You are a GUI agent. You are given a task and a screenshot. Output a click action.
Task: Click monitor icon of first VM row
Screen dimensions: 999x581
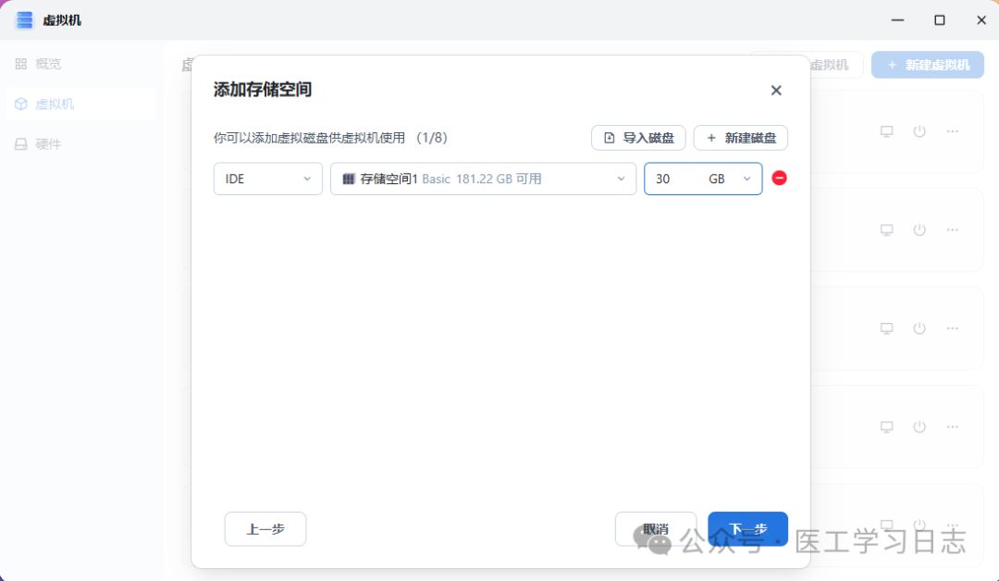[x=886, y=131]
